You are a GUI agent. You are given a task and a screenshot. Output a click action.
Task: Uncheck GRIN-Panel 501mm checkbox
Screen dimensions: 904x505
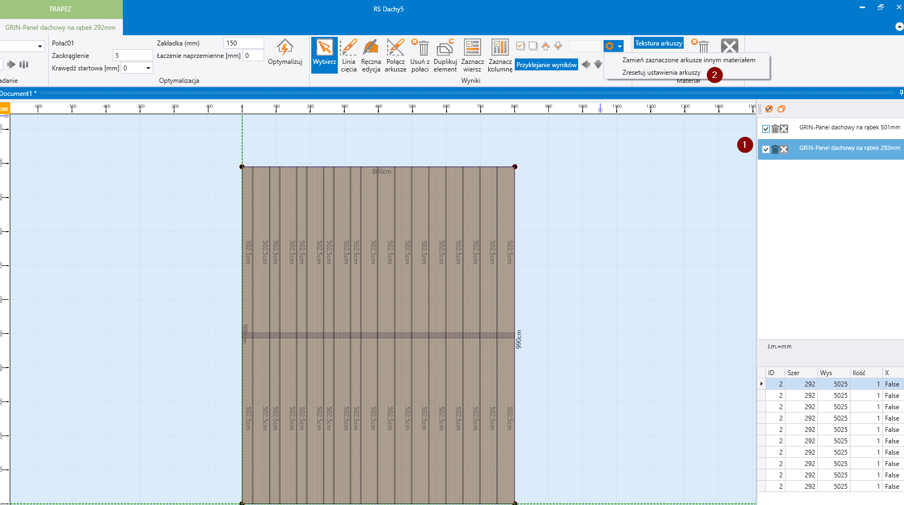765,129
